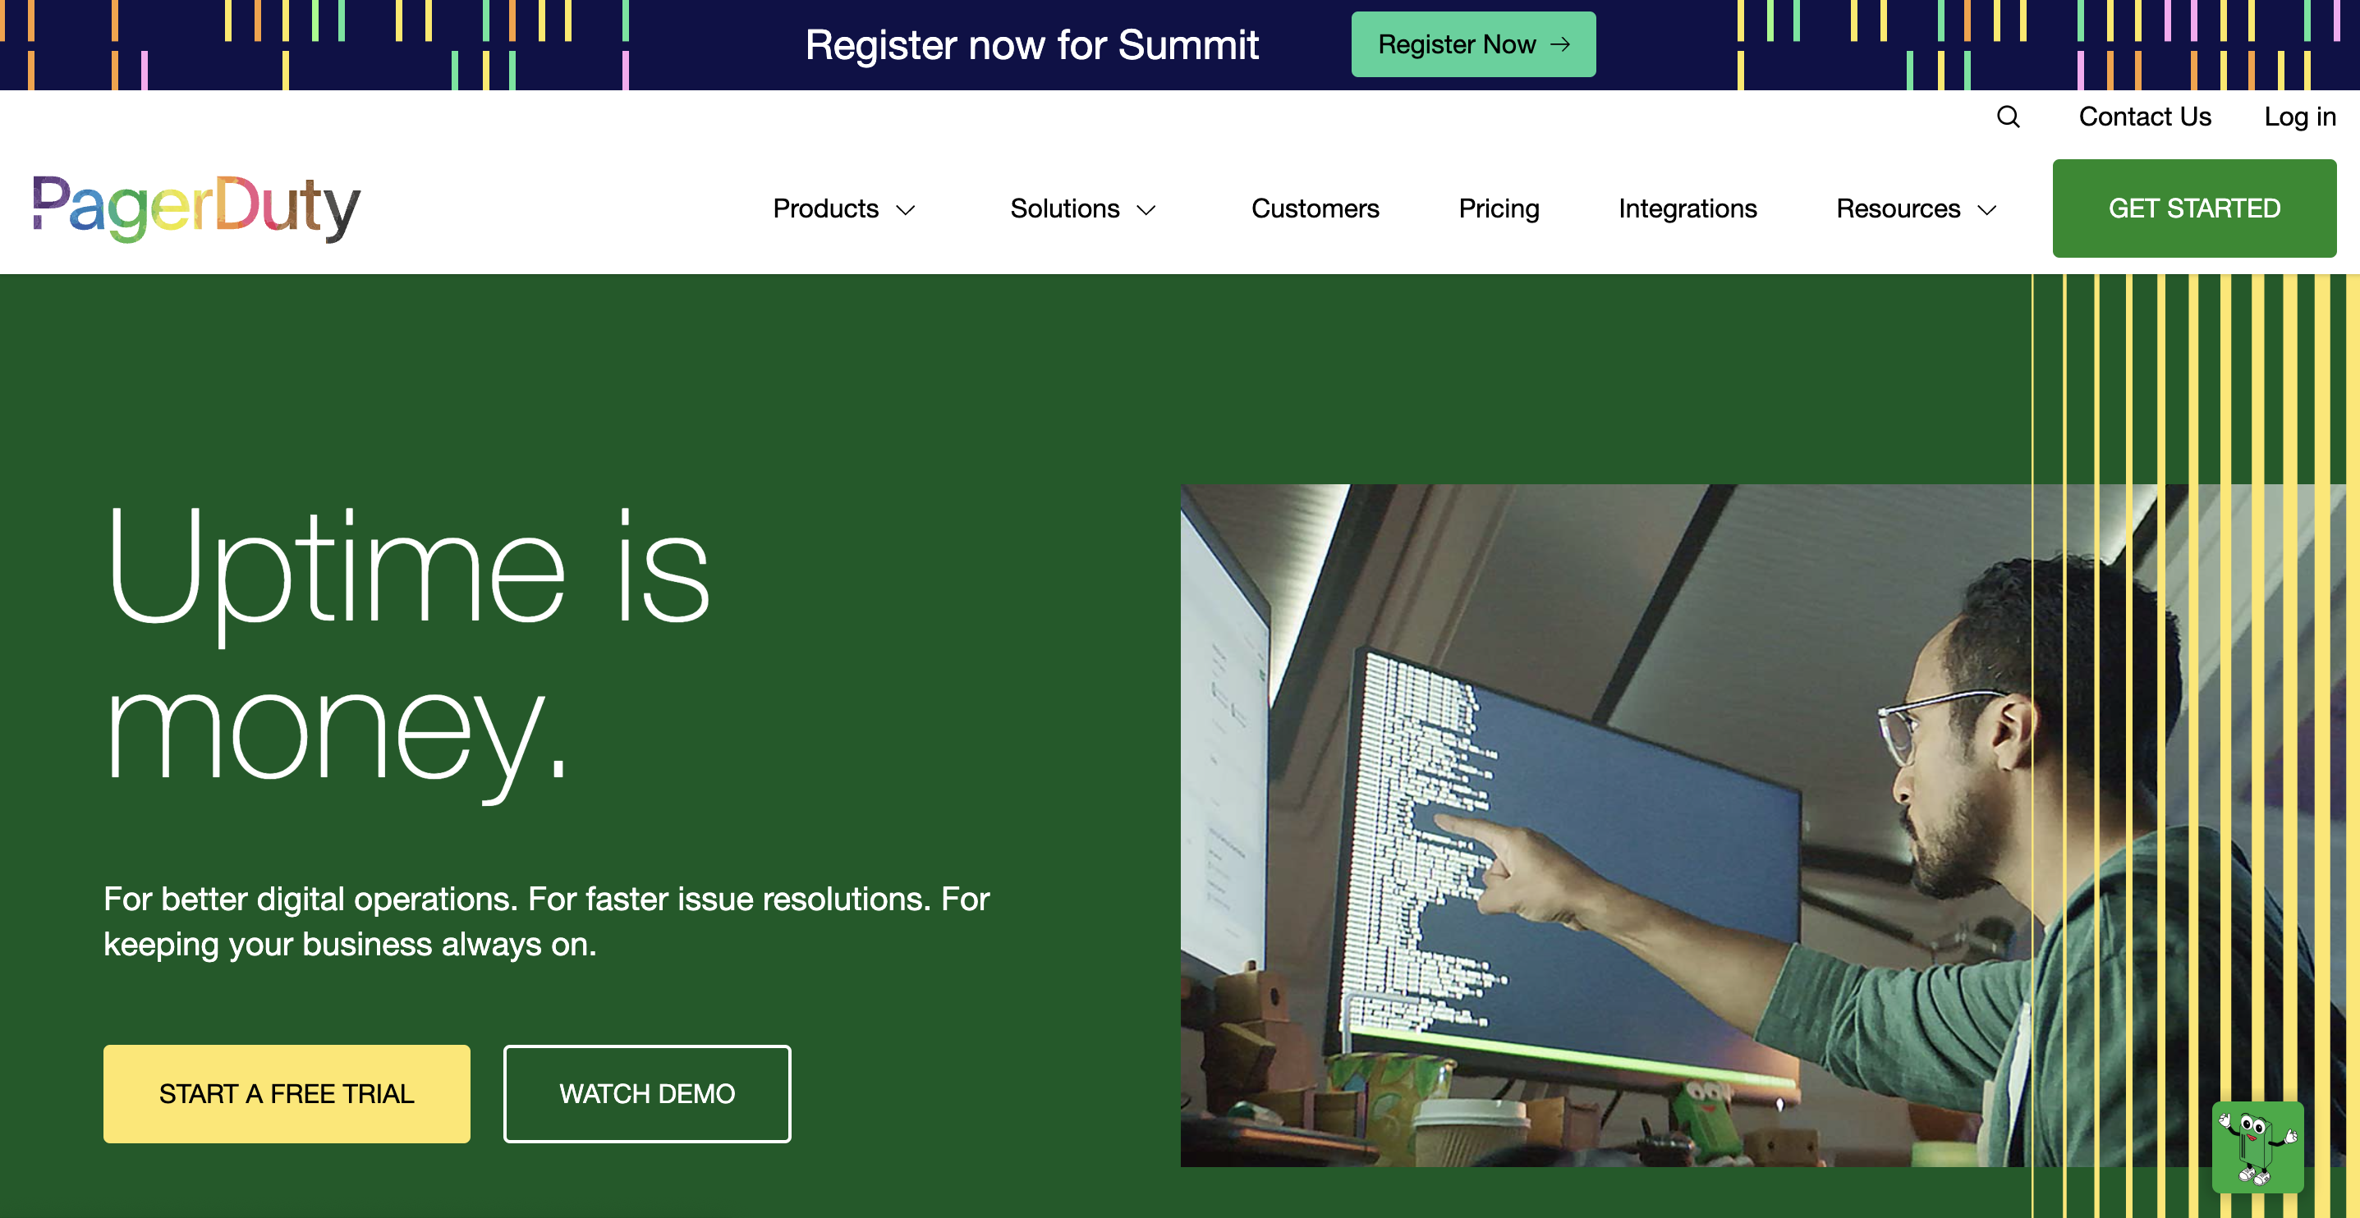Start a free trial
Viewport: 2360px width, 1218px height.
coord(287,1093)
